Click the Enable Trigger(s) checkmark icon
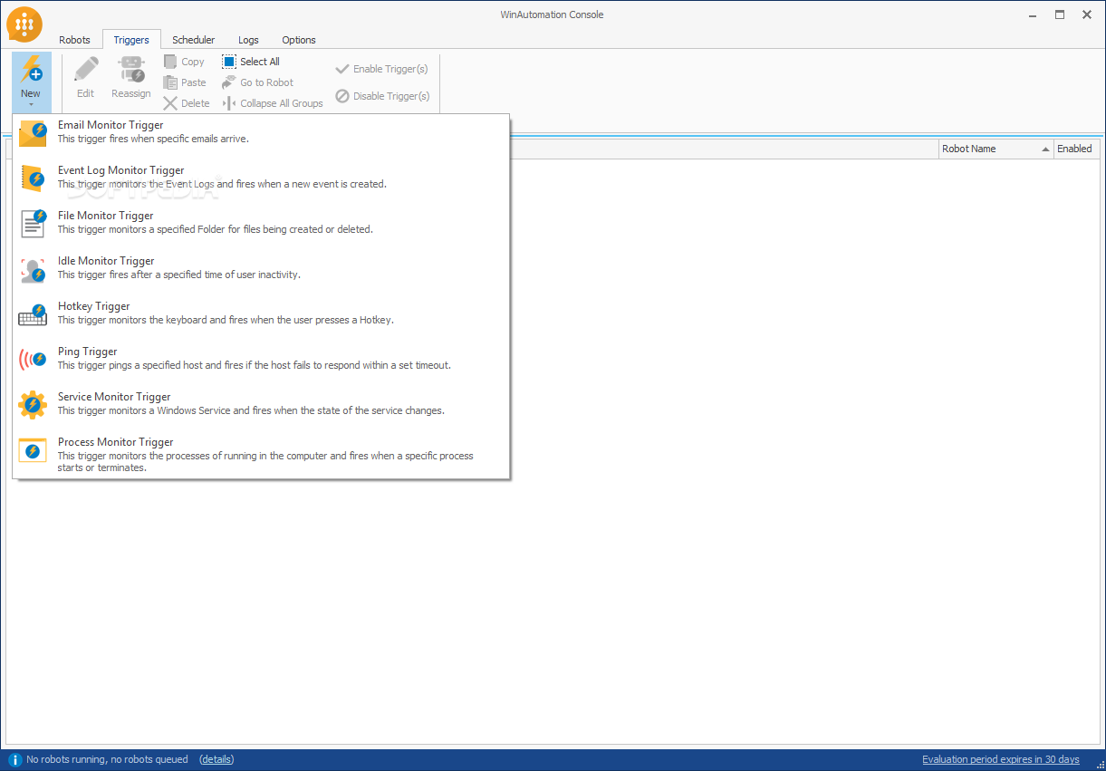The image size is (1106, 771). pyautogui.click(x=342, y=69)
